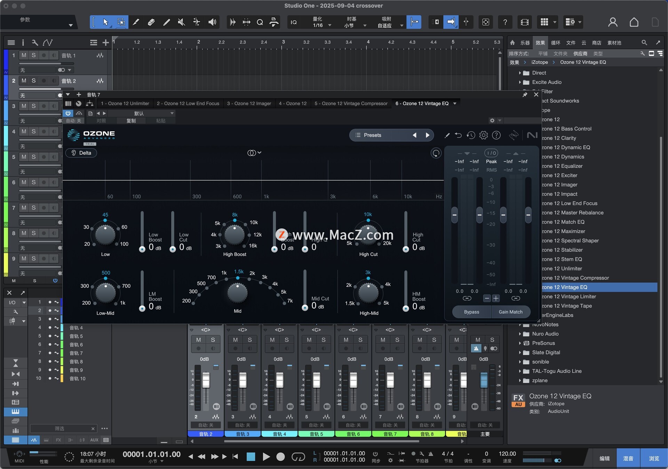
Task: Enable Delta listening in Ozone
Action: tap(81, 153)
